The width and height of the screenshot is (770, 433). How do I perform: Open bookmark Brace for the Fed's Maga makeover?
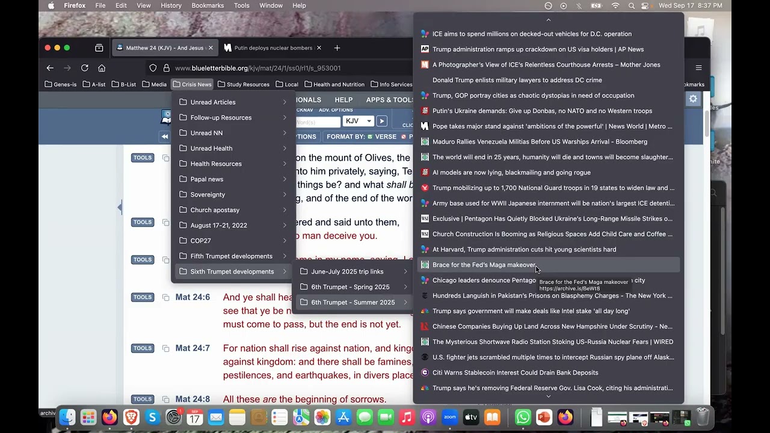[x=548, y=265]
